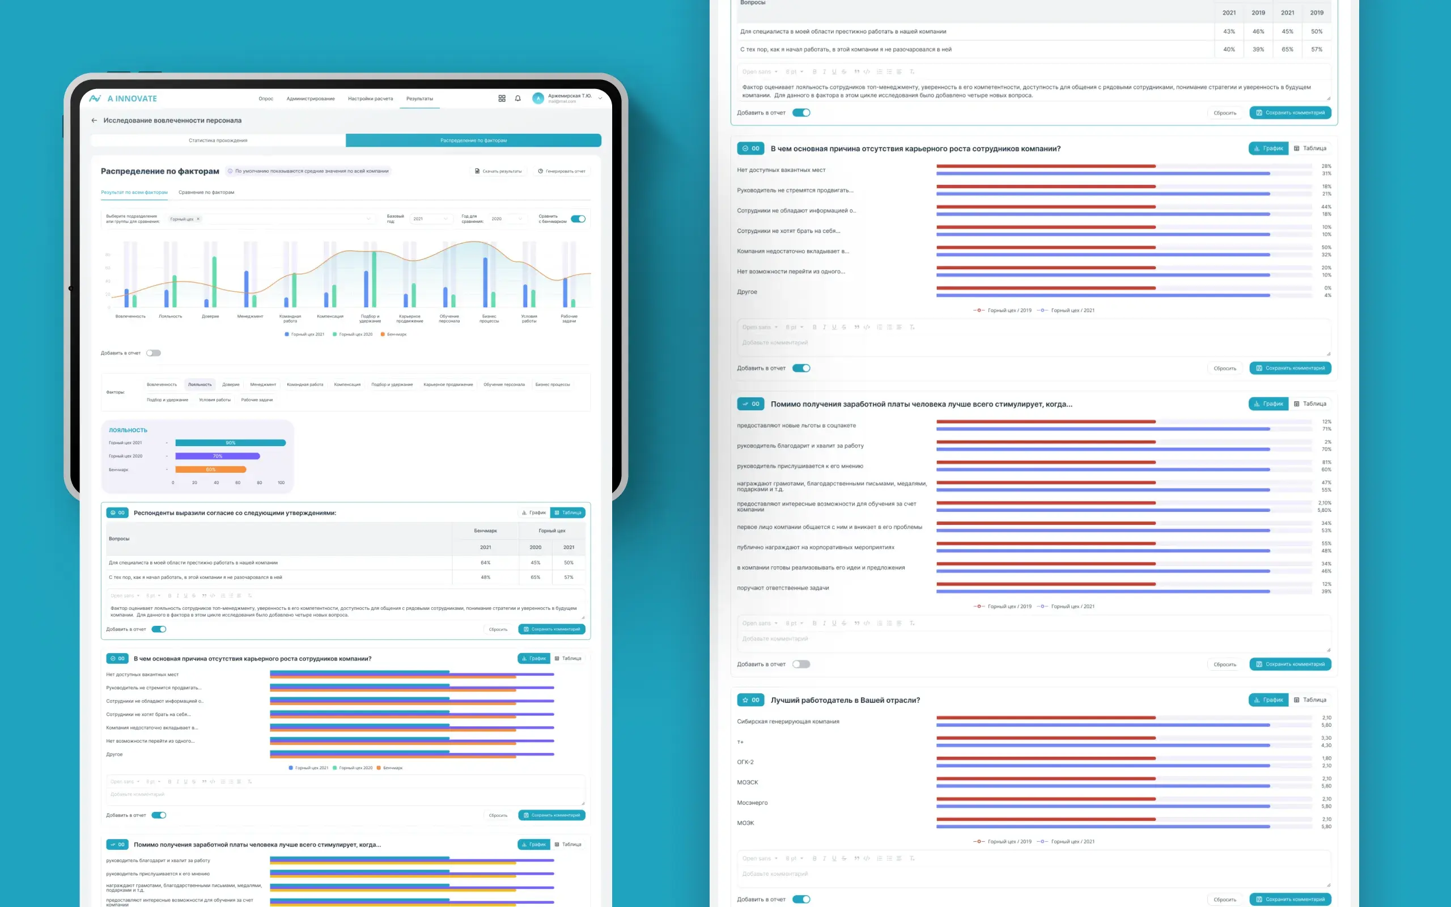The image size is (1451, 907).
Task: Click the Скачать результаты button
Action: (498, 171)
